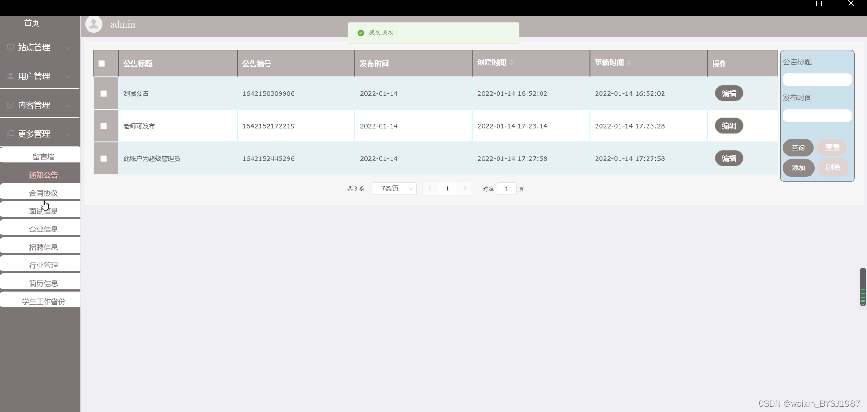Image resolution: width=867 pixels, height=412 pixels.
Task: Restore the window using title bar button
Action: click(820, 4)
